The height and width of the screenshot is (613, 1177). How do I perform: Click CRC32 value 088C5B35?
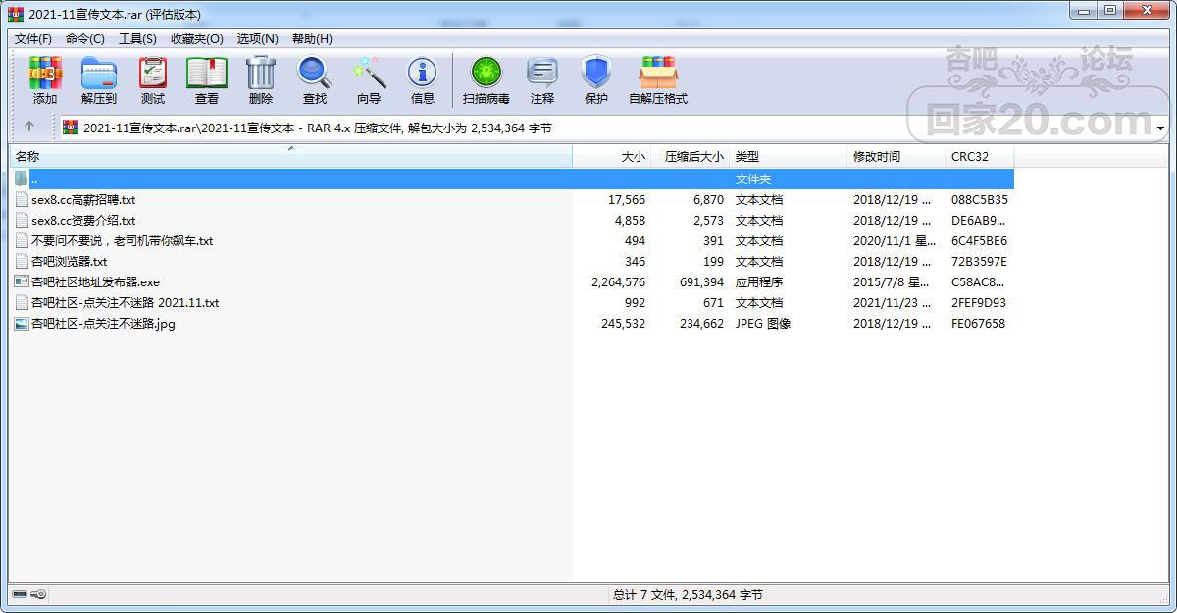tap(979, 199)
